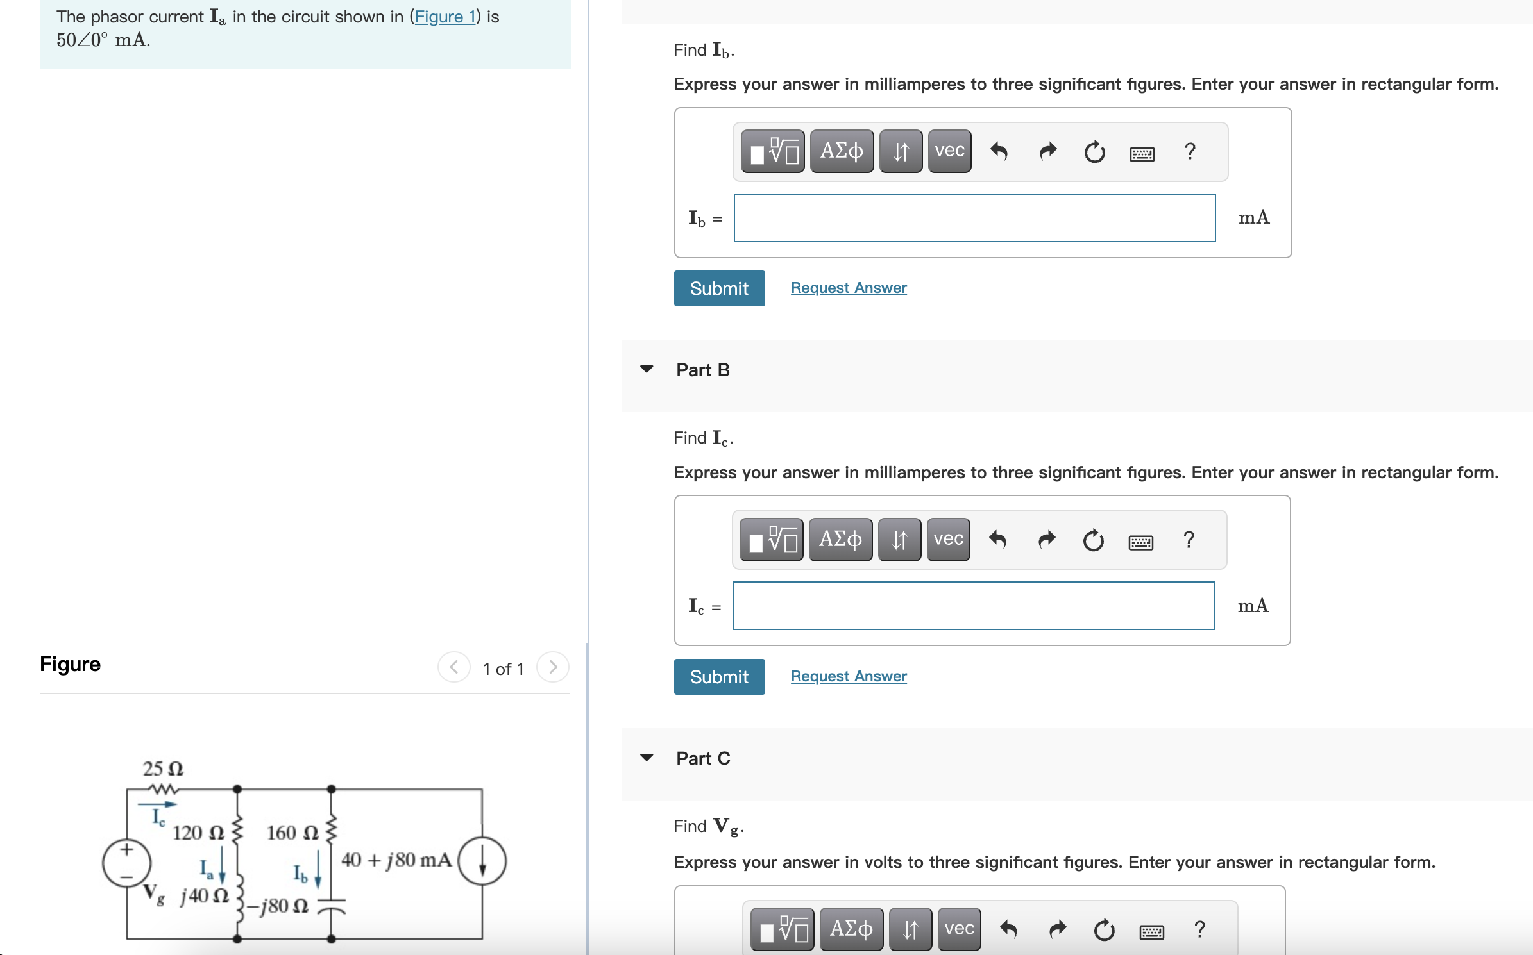Insert a square root template in the Ib editor

point(773,151)
